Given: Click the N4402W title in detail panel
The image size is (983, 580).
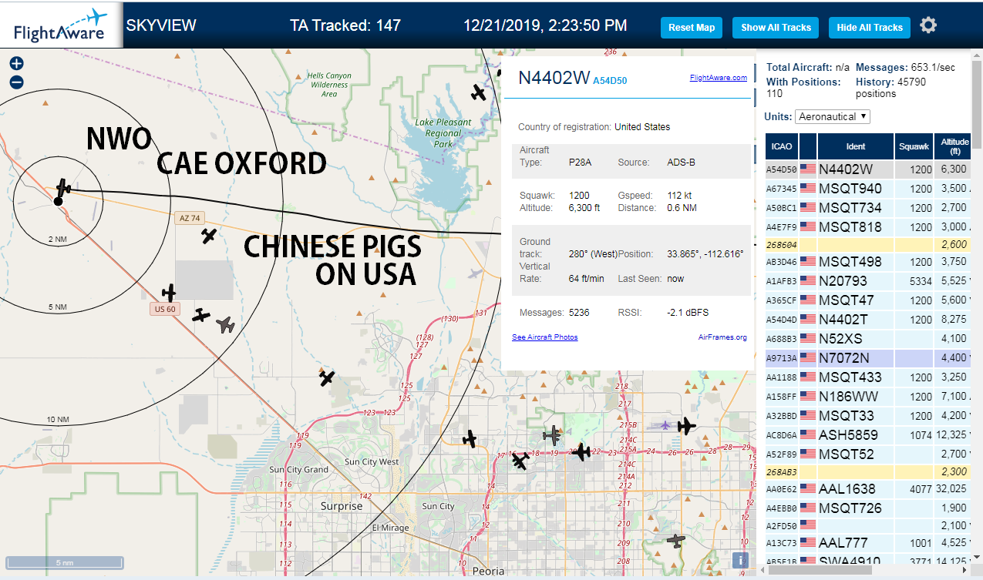Looking at the screenshot, I should tap(554, 78).
